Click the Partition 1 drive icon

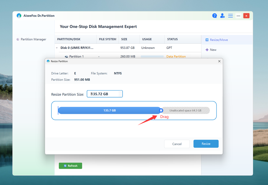(66, 57)
